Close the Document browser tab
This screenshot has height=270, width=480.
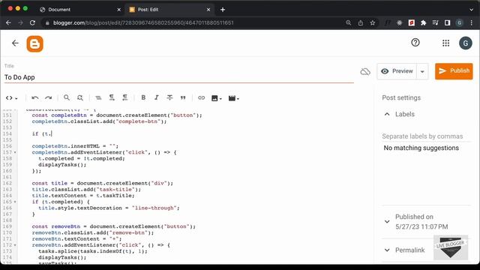118,10
